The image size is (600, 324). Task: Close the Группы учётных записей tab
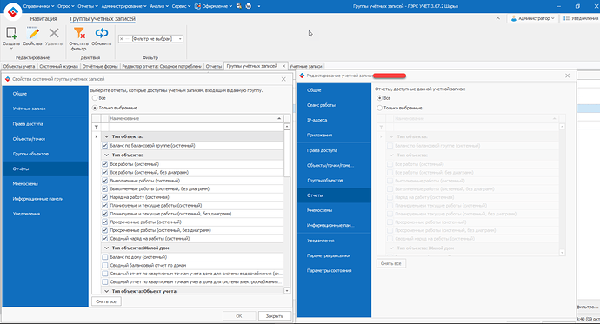click(x=283, y=66)
